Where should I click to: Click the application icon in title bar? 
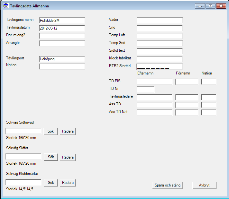tap(6, 6)
